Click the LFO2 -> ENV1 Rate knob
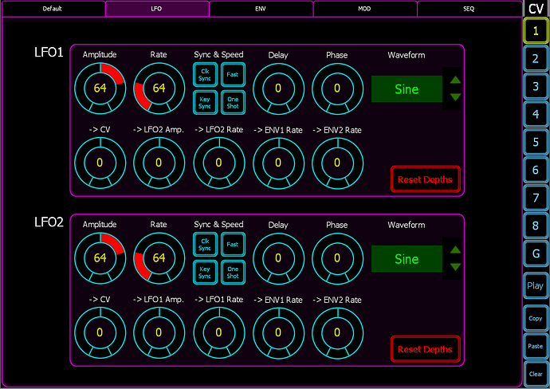Viewport: 550px width, 389px height. click(x=278, y=333)
